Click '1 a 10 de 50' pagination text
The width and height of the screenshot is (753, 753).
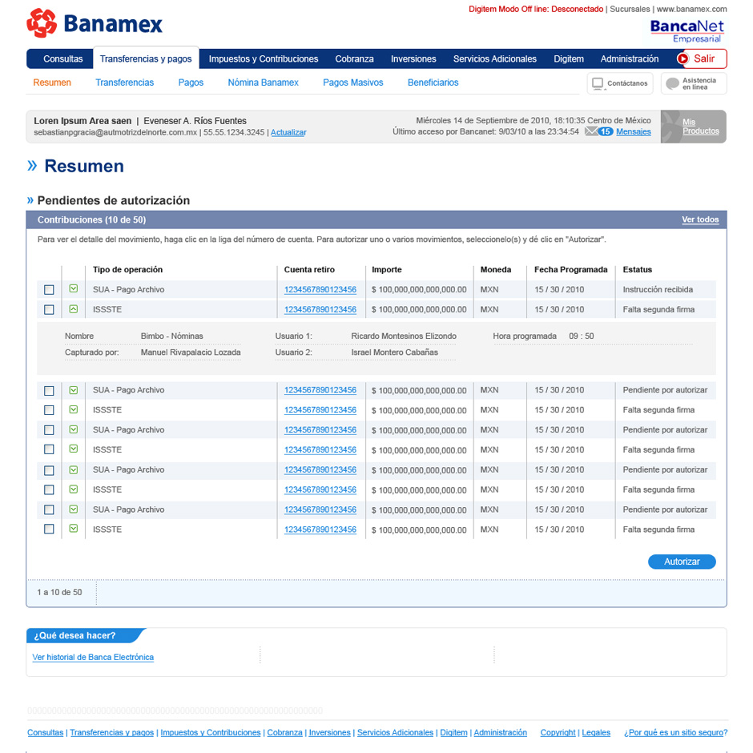(x=59, y=592)
